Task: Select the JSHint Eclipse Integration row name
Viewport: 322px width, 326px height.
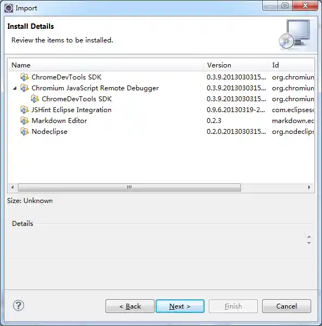Action: tap(71, 110)
